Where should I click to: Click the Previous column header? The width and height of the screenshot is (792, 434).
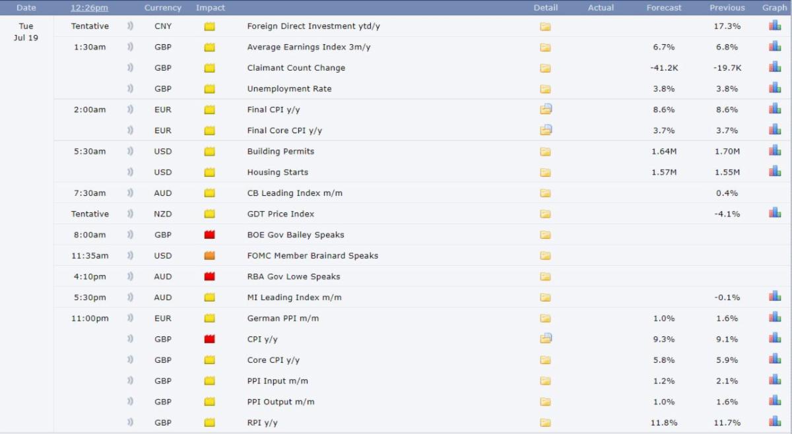tap(727, 8)
